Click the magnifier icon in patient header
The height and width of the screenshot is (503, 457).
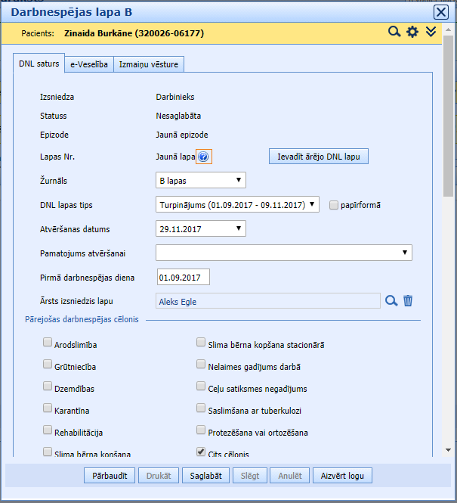pyautogui.click(x=394, y=32)
